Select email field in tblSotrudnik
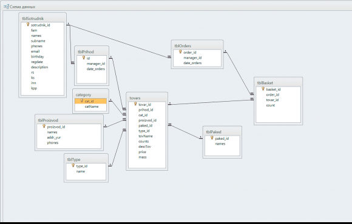Image resolution: width=352 pixels, height=224 pixels. tap(35, 51)
